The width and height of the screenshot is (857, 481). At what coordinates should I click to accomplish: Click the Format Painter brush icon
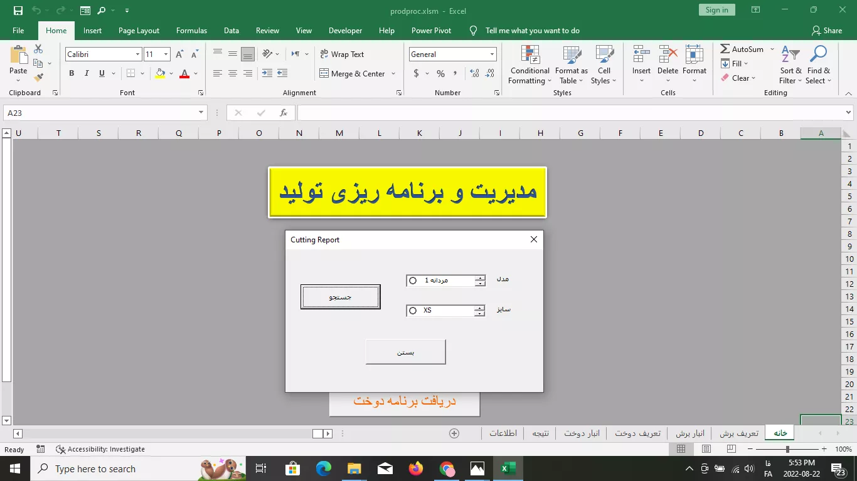(38, 78)
